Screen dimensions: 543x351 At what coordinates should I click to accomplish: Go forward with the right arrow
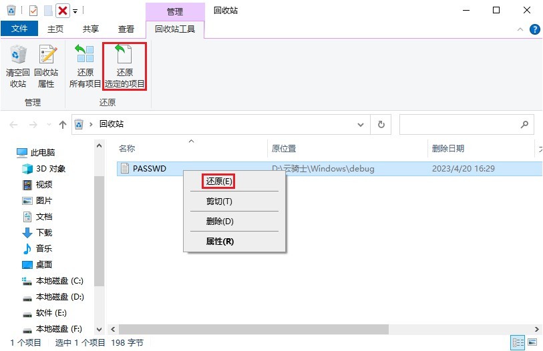point(33,125)
